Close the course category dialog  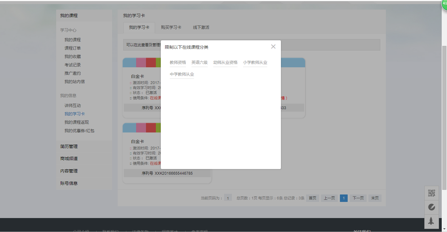(x=273, y=47)
